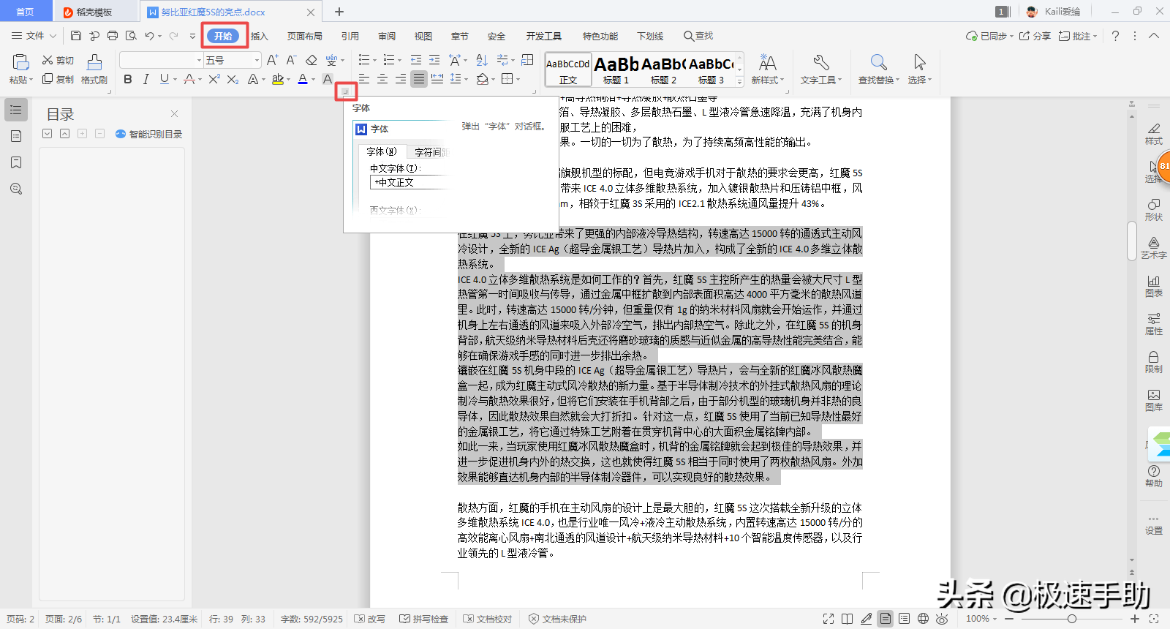Screen dimensions: 1170x629
Task: Open the bookmark pane in left sidebar
Action: (16, 162)
